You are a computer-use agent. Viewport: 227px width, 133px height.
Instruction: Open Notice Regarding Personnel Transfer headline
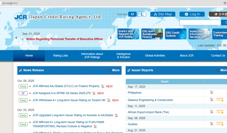[x=65, y=39]
